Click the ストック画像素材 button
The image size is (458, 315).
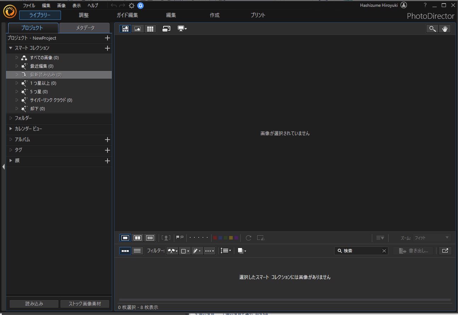(x=85, y=304)
